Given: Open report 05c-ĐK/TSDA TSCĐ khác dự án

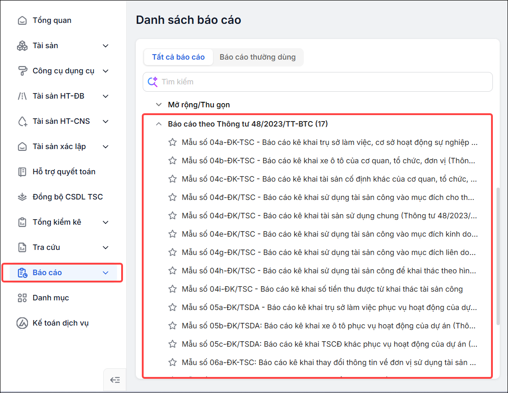Looking at the screenshot, I should [x=329, y=344].
